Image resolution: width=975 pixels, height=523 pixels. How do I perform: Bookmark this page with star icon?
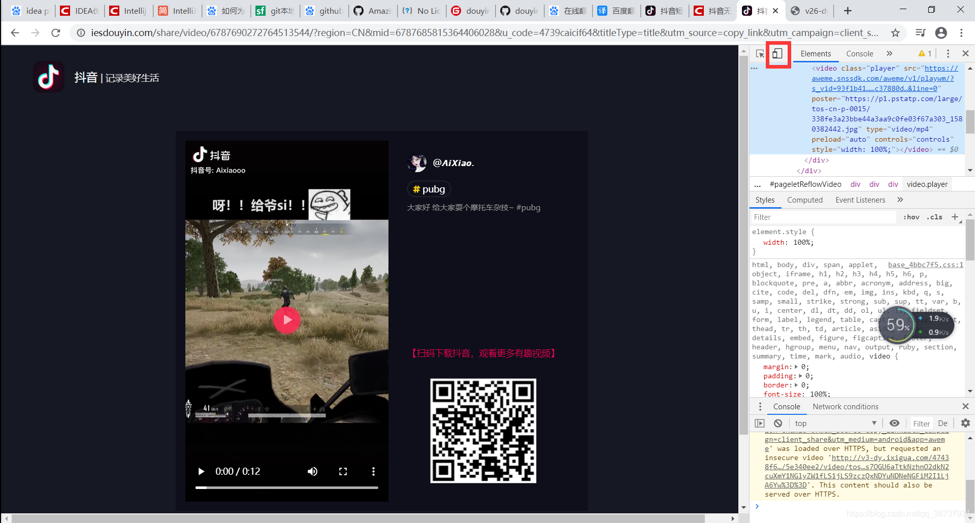point(895,33)
